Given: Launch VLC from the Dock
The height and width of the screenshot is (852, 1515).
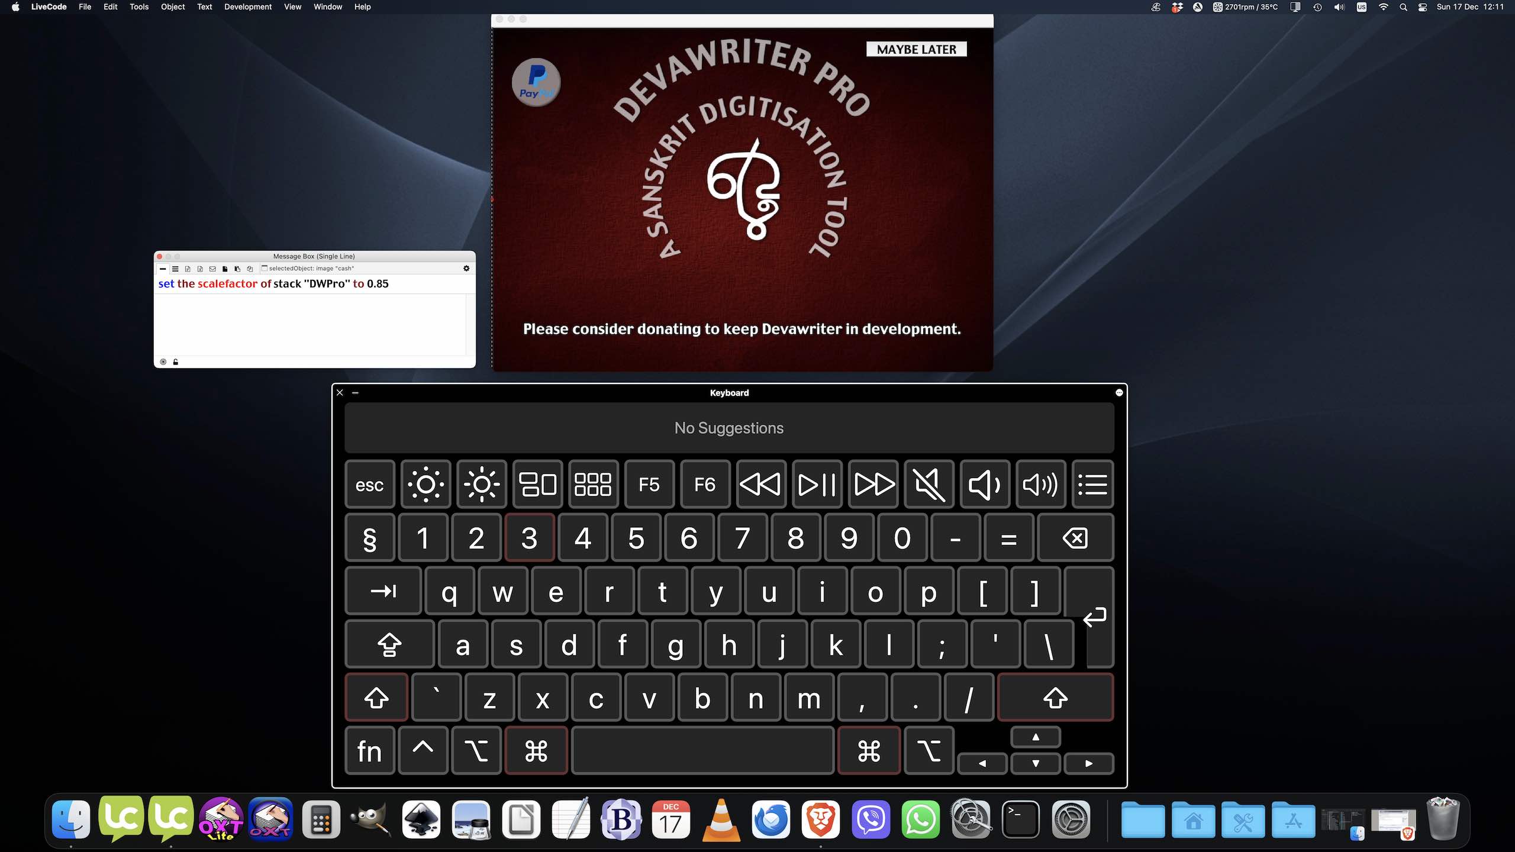Looking at the screenshot, I should 721,820.
